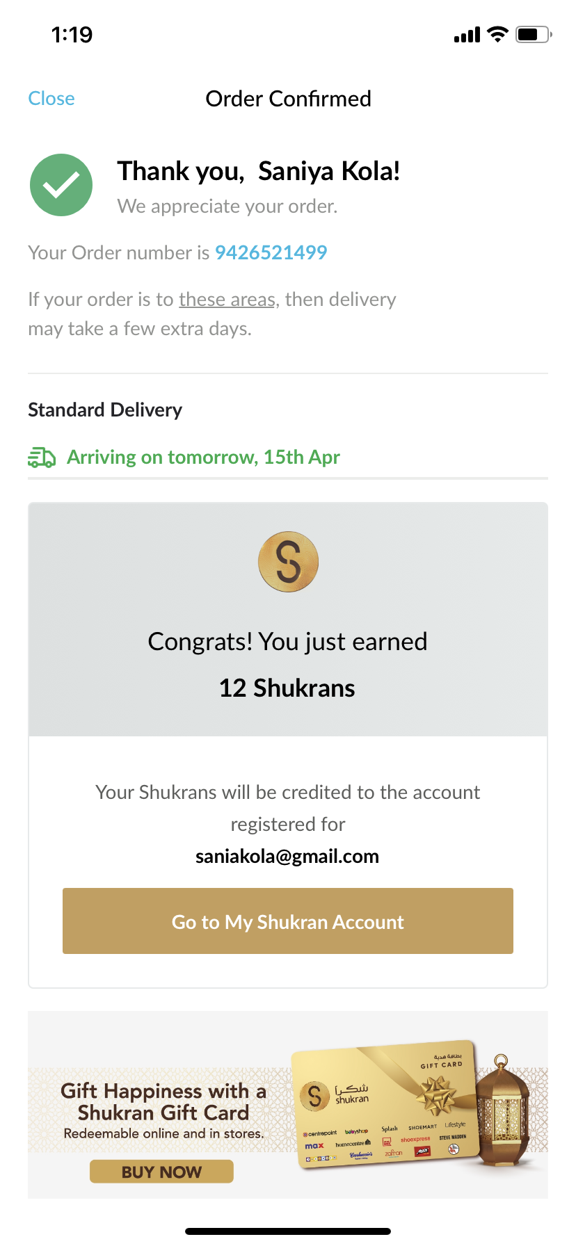Close the Order Confirmed screen

(51, 99)
